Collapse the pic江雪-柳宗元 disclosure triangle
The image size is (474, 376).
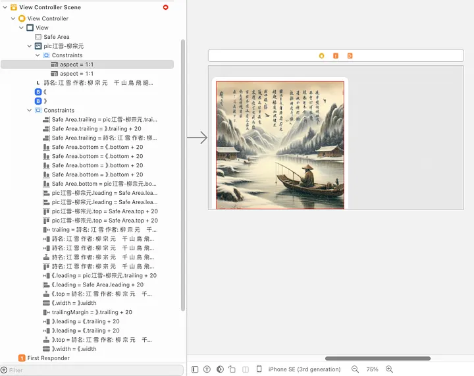point(30,46)
